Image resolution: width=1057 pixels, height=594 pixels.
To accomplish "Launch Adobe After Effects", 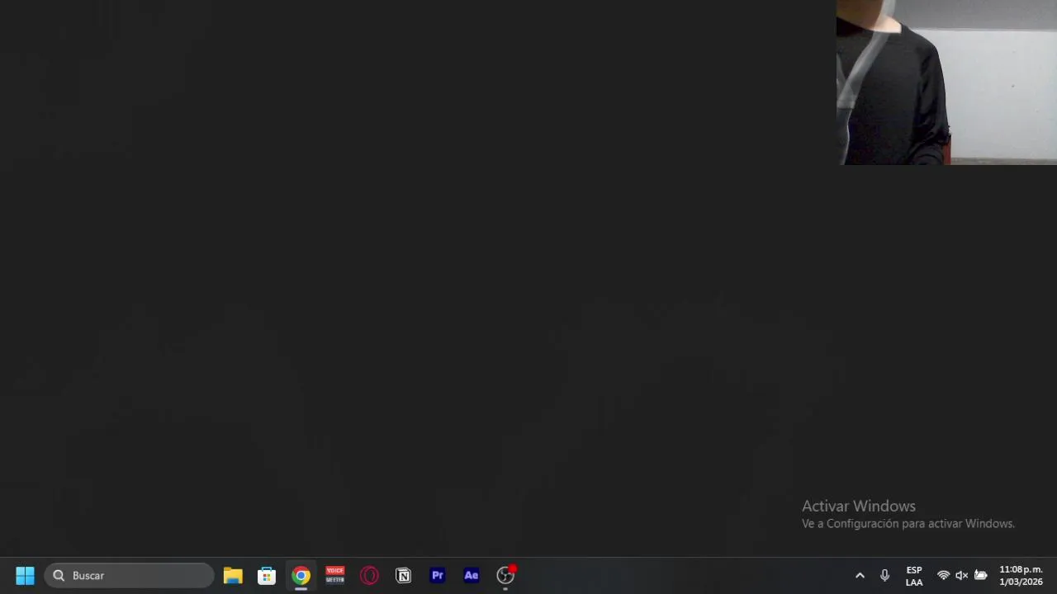I will pos(471,575).
